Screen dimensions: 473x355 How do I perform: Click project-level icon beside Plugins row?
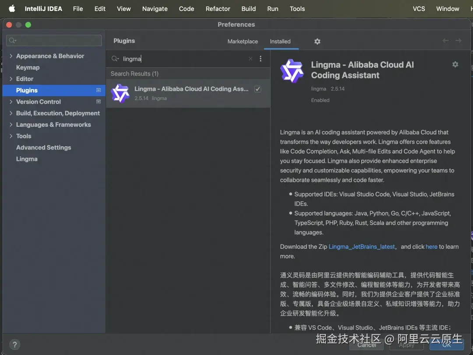click(99, 90)
